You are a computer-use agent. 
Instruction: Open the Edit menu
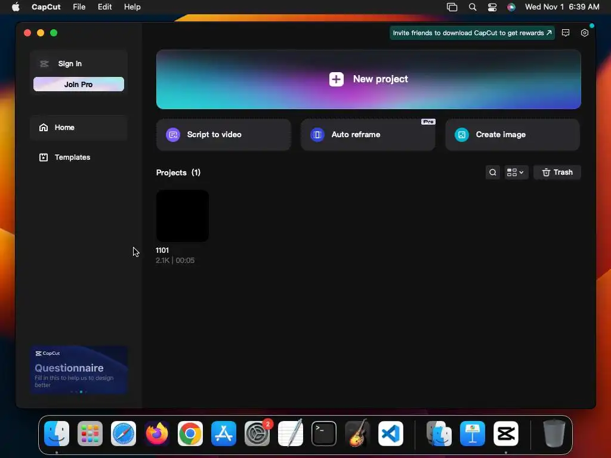(105, 7)
